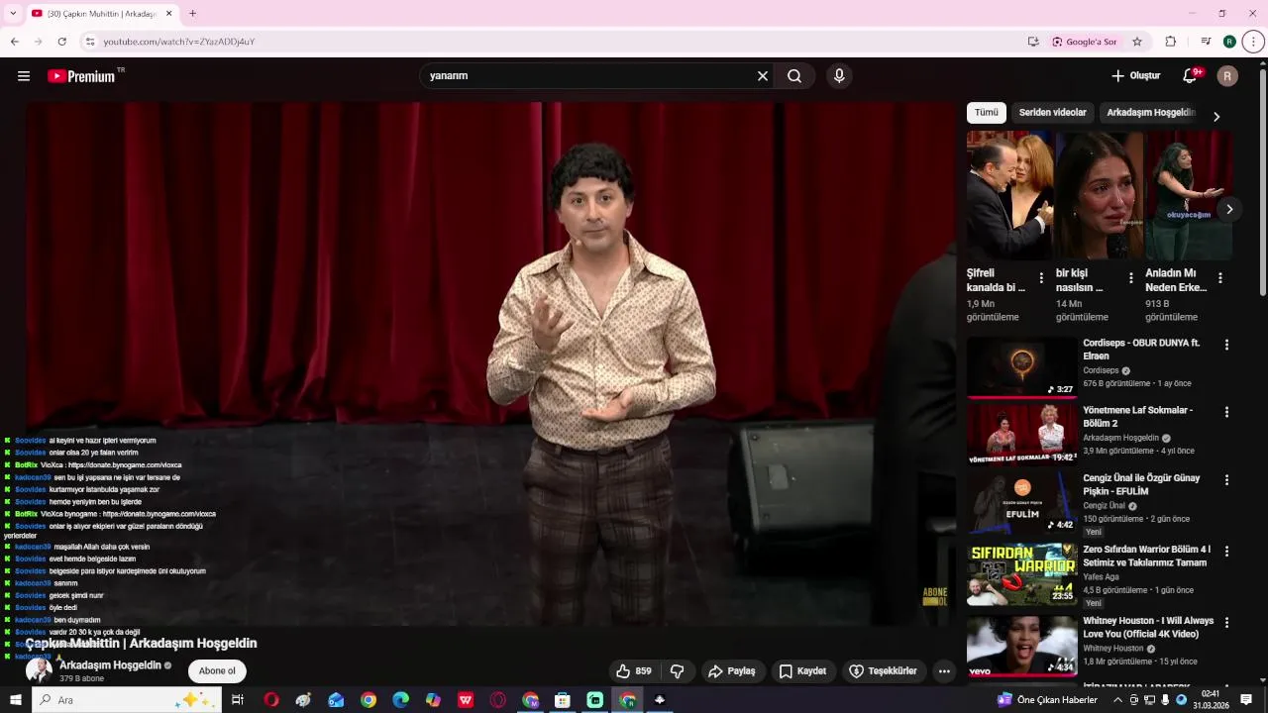Viewport: 1268px width, 713px height.
Task: Open Windows taskbar search box Ara
Action: (127, 700)
